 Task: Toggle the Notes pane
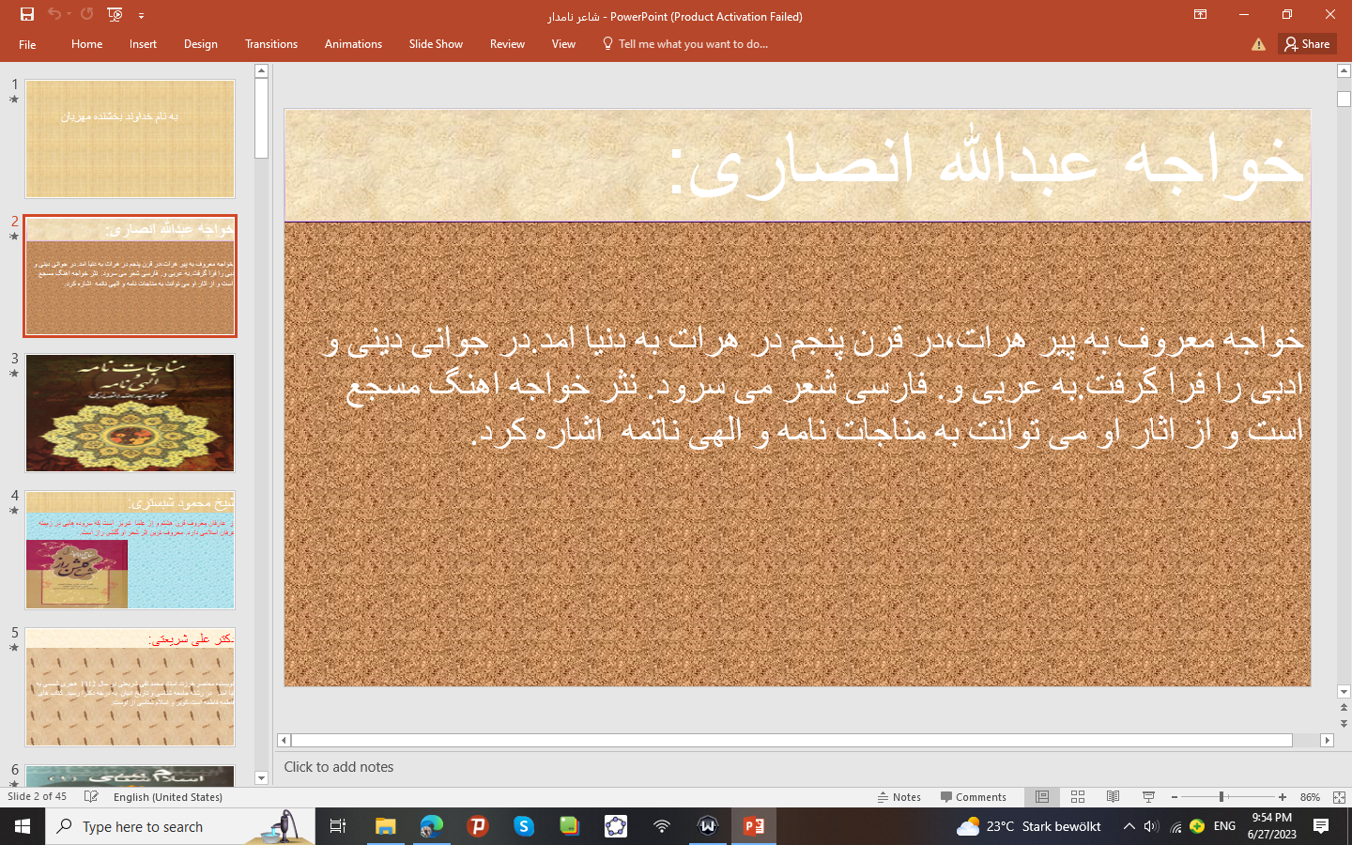[x=899, y=797]
